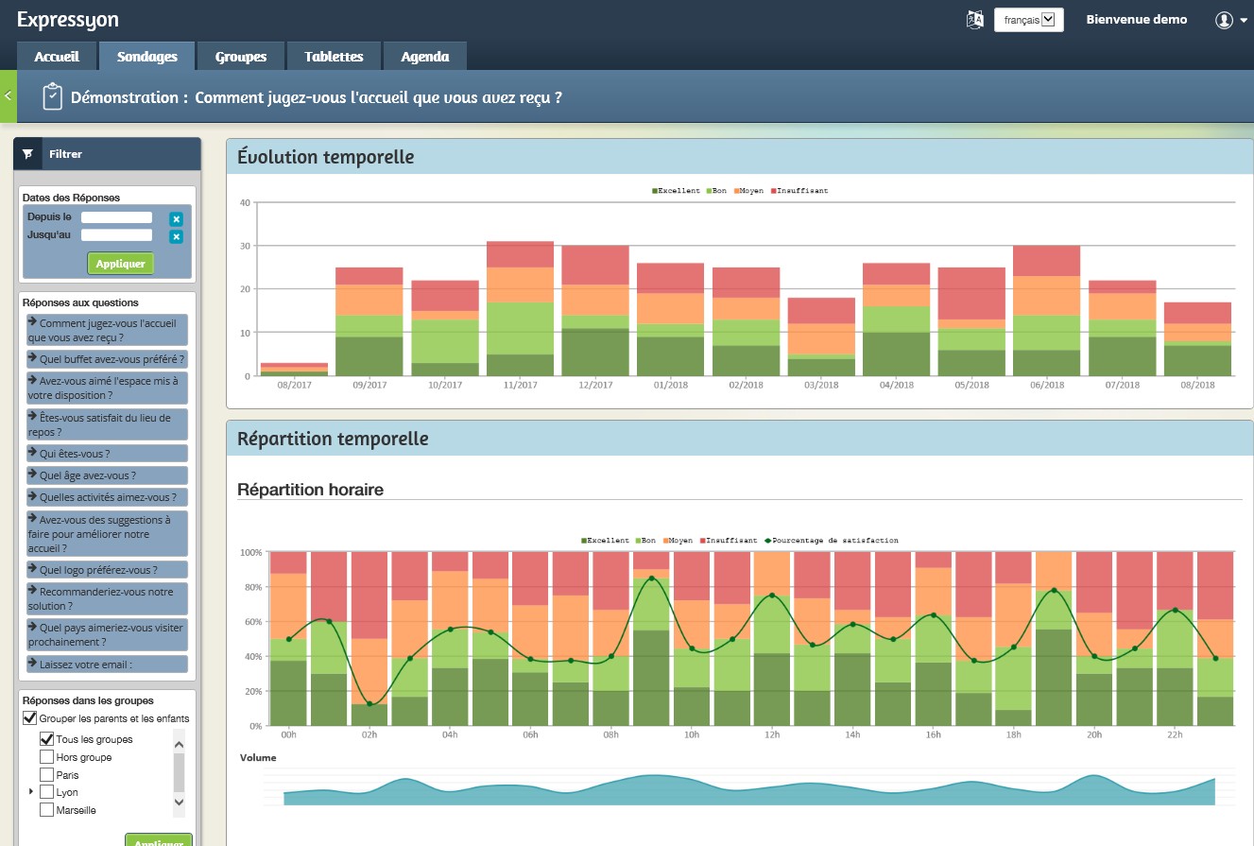
Task: Open the français language dropdown
Action: 1028,20
